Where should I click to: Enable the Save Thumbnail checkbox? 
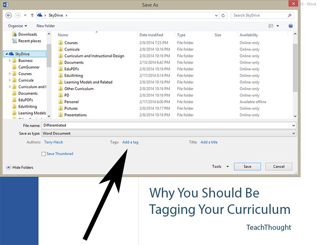coord(44,154)
